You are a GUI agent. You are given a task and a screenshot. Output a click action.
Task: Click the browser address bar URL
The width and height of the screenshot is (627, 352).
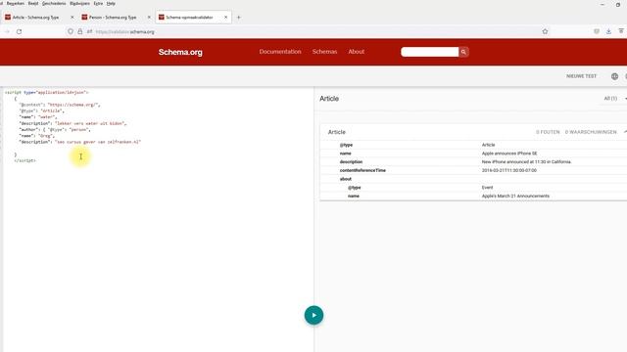124,31
